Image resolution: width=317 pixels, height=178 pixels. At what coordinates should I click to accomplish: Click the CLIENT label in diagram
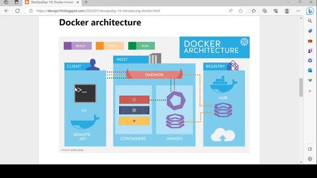point(74,66)
